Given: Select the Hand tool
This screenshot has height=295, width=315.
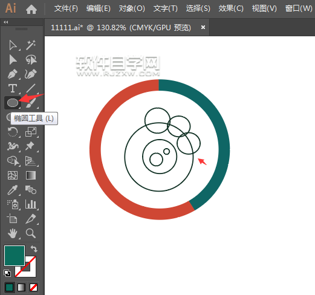Looking at the screenshot, I should 13,233.
